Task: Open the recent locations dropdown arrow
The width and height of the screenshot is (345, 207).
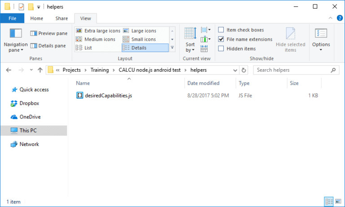Action: 31,70
